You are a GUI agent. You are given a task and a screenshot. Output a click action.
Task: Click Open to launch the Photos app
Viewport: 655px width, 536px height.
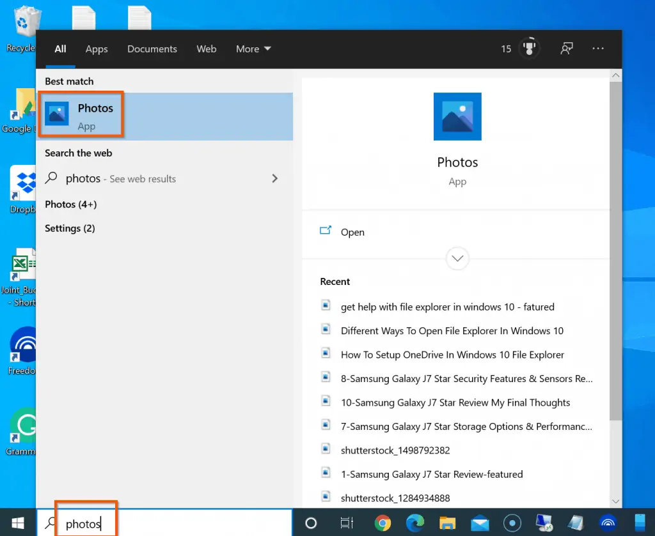coord(352,232)
